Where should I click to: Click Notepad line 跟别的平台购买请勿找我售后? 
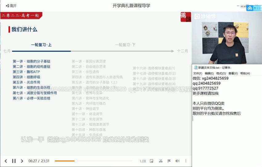pos(217,113)
